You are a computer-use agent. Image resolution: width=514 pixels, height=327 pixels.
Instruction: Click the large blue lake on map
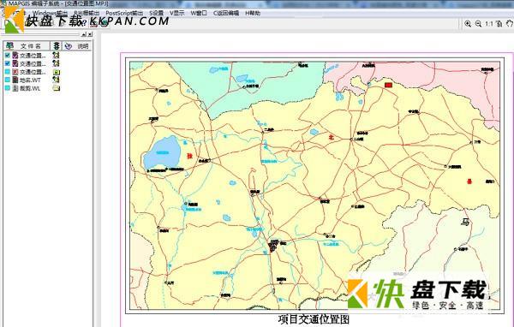point(162,153)
